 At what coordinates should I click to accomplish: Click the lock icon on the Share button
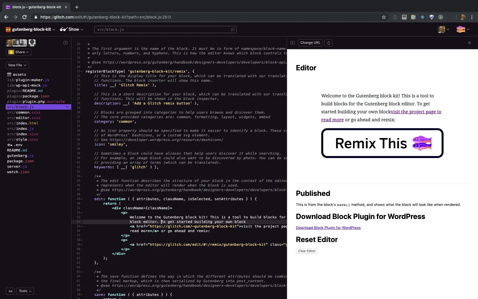pos(11,52)
